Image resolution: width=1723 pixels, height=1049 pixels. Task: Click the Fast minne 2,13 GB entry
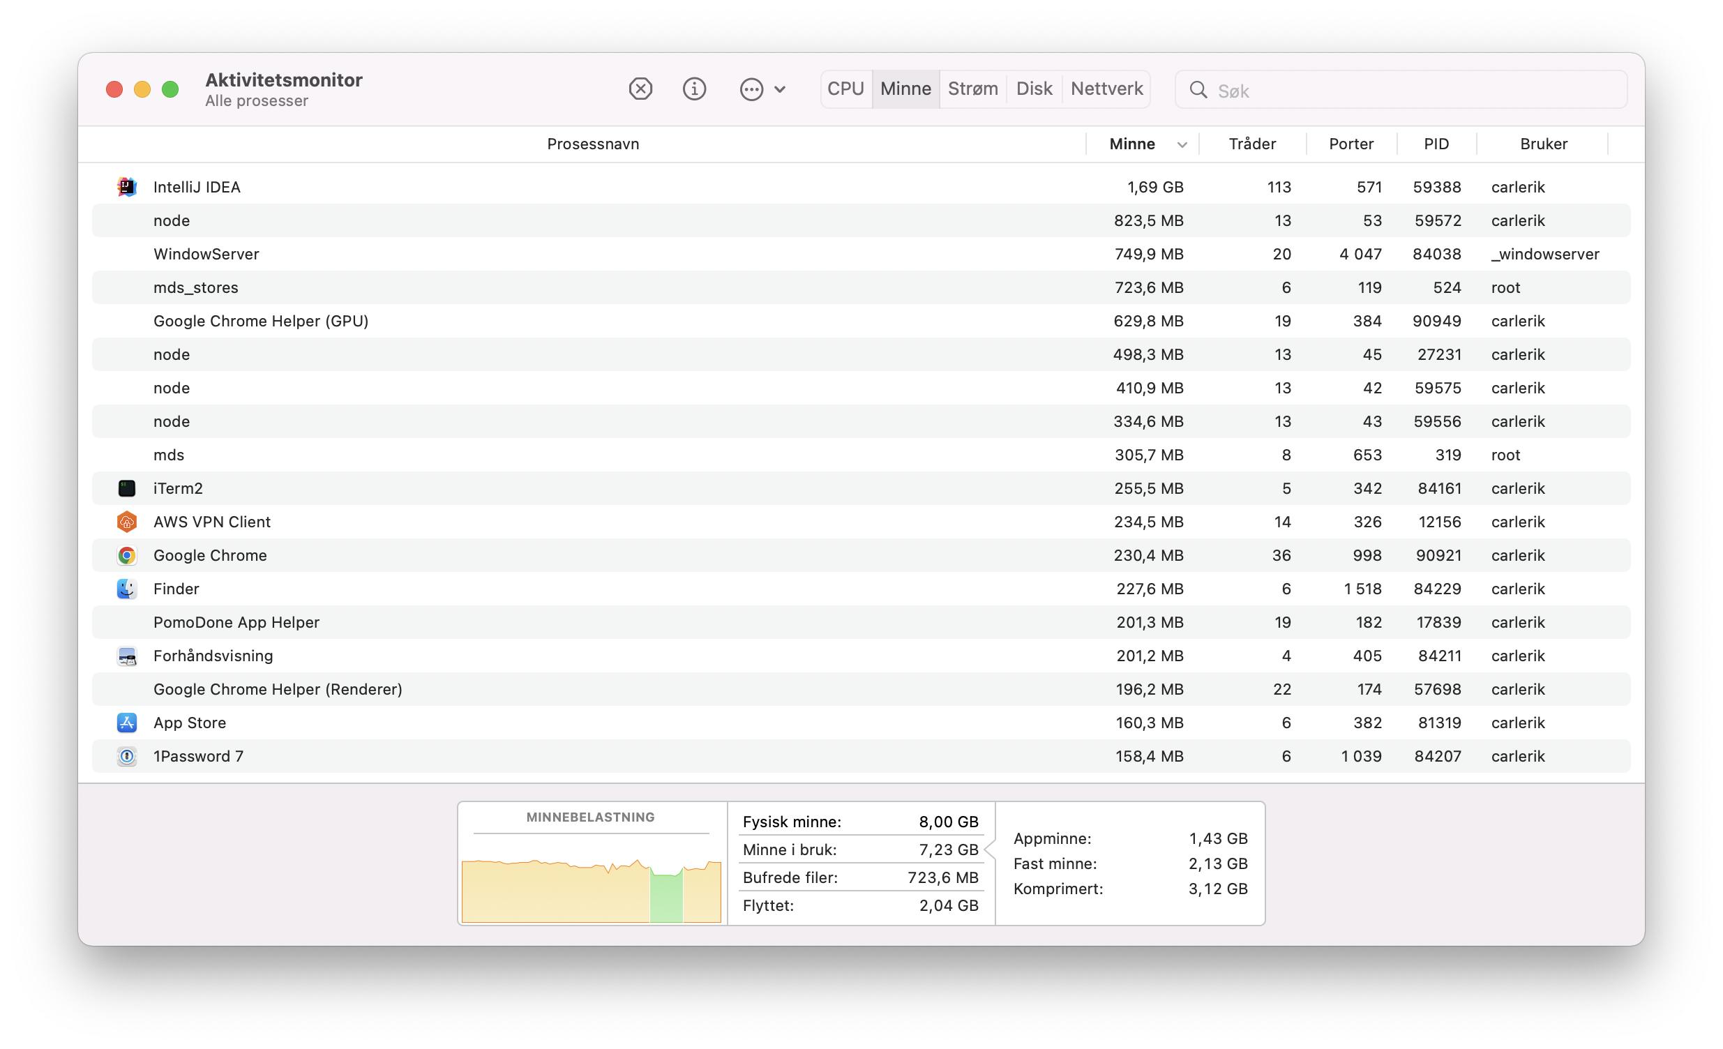pos(1130,863)
